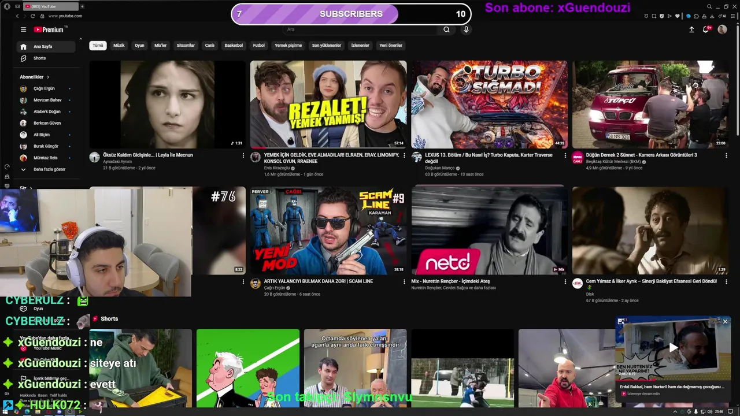Select the İzlenenler filter chip
Image resolution: width=740 pixels, height=416 pixels.
(360, 45)
